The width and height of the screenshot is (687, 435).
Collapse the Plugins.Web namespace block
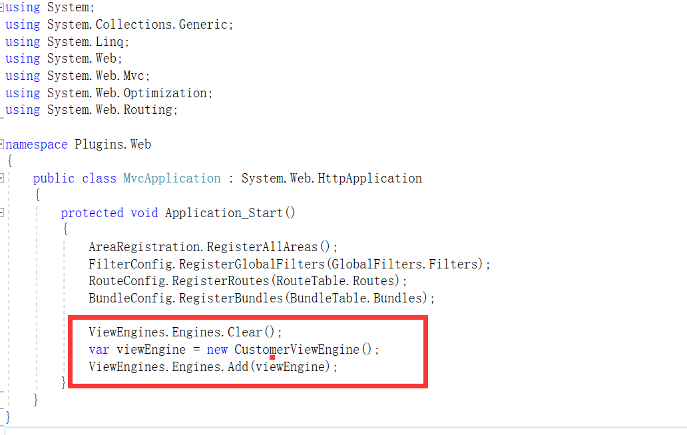2,144
